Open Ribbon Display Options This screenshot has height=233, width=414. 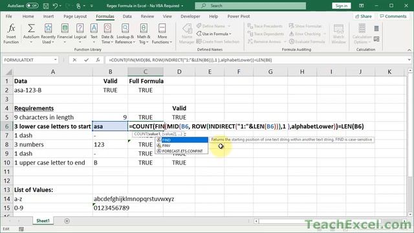362,6
